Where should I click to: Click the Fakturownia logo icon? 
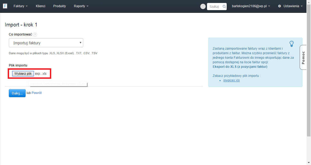[x=5, y=6]
